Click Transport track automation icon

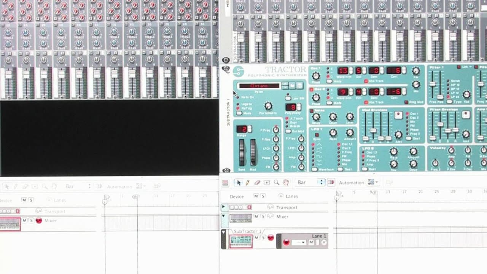point(271,207)
